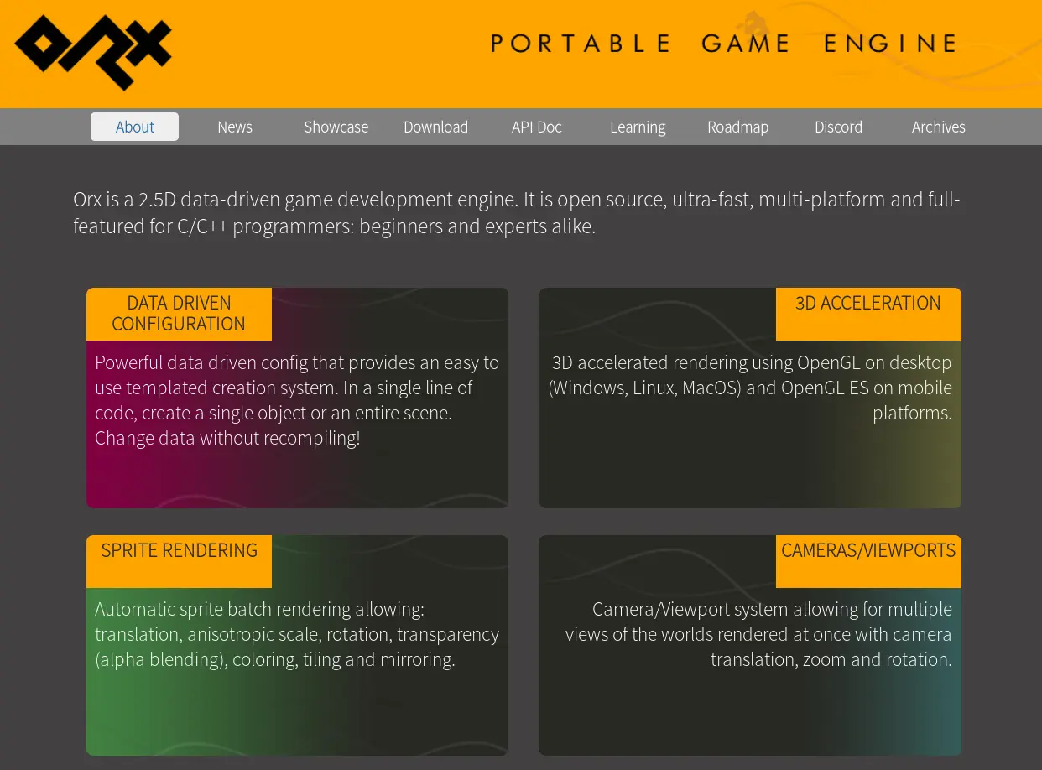
Task: Select the Learning menu item
Action: pyautogui.click(x=638, y=127)
